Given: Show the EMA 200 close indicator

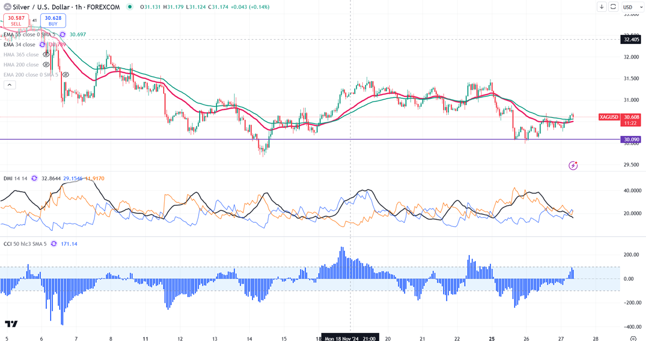Looking at the screenshot, I should click(x=65, y=75).
